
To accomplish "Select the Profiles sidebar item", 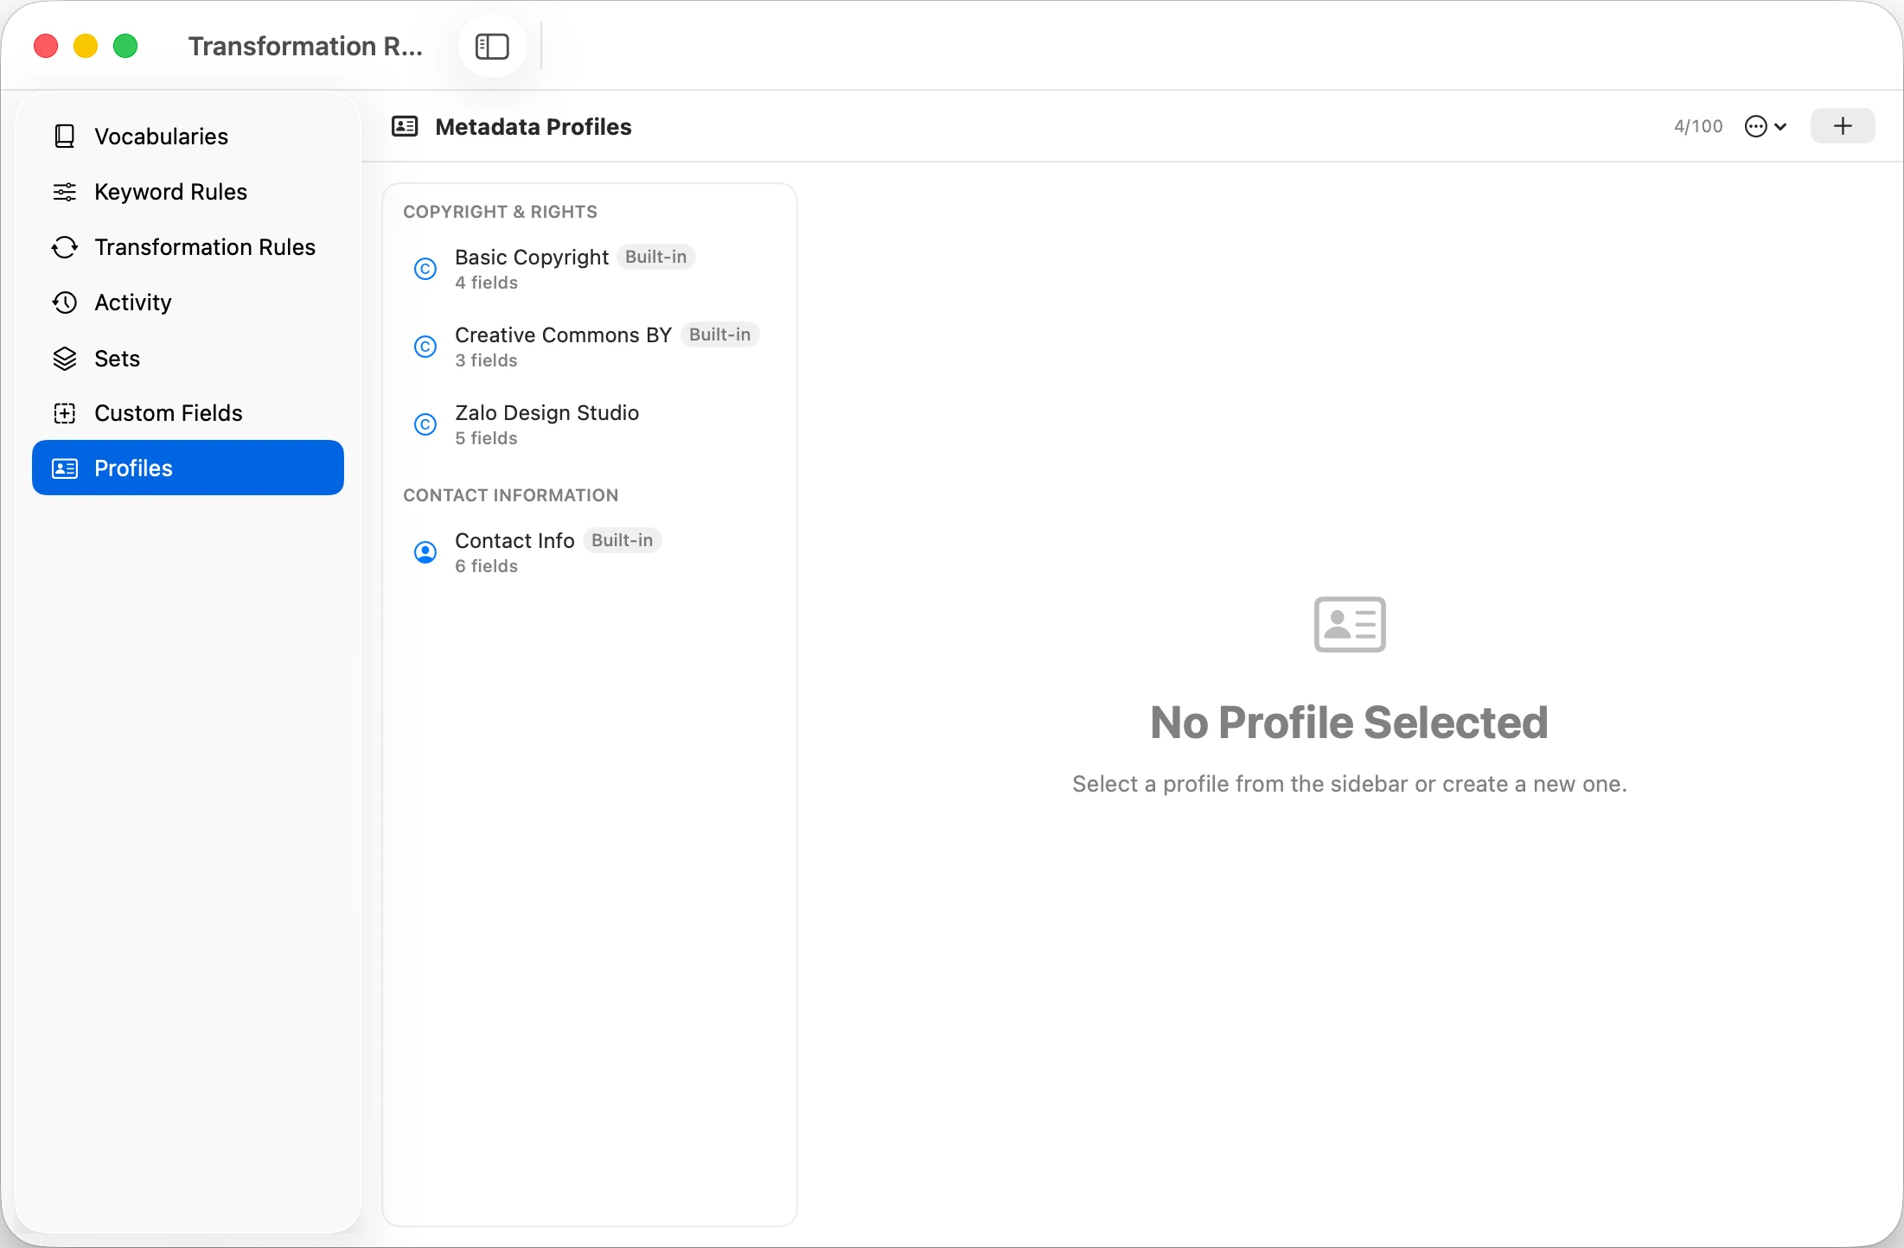I will (188, 468).
